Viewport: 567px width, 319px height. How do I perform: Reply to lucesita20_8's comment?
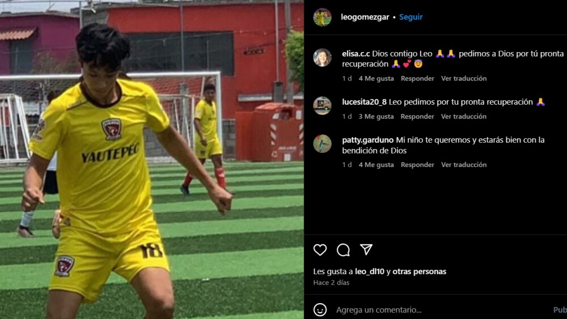(417, 116)
